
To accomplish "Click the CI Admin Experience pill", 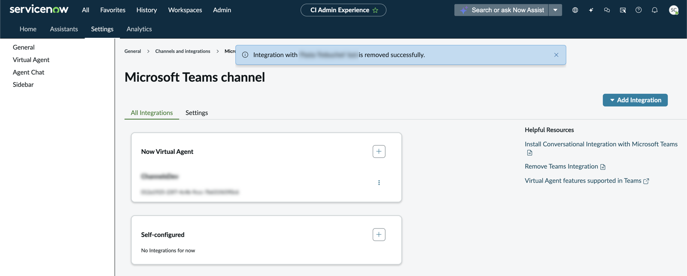I will [343, 10].
